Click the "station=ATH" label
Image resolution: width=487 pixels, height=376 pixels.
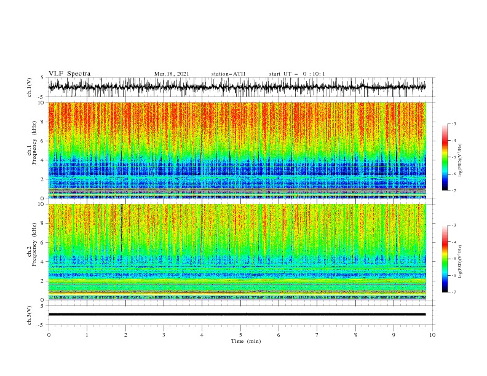228,74
